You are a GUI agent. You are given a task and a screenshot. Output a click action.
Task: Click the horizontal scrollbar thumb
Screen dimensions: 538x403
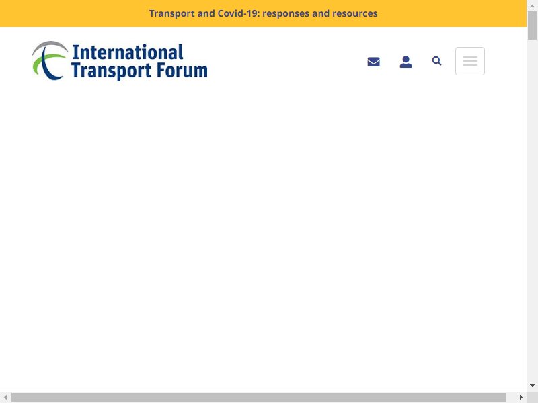258,397
